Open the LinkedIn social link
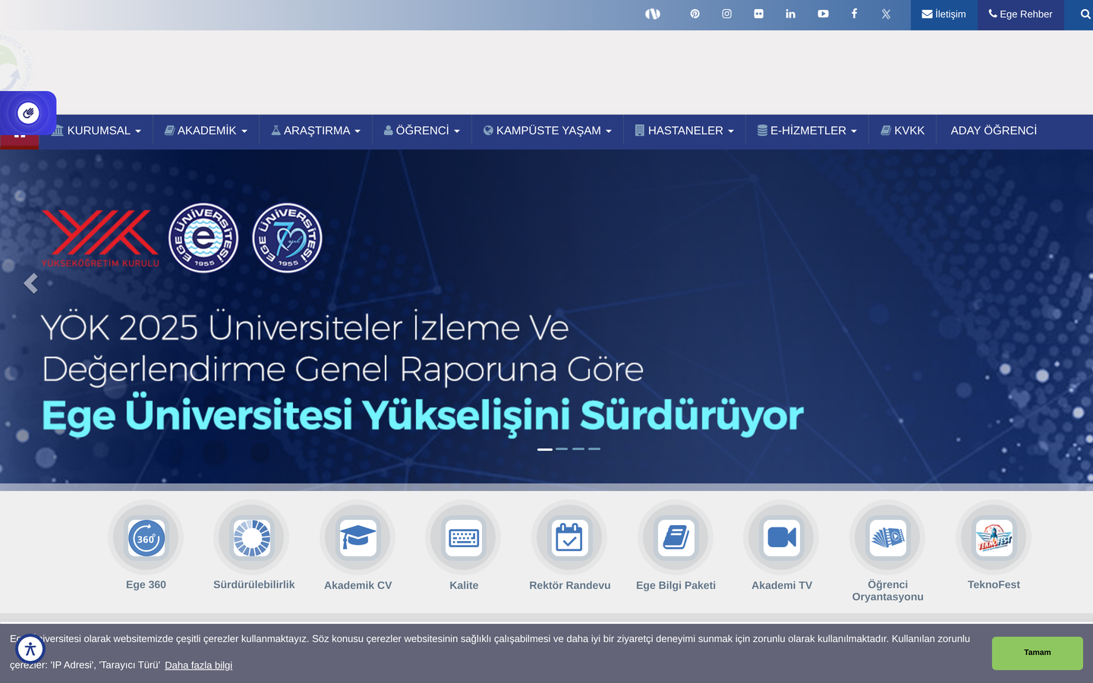Image resolution: width=1093 pixels, height=683 pixels. pos(790,14)
